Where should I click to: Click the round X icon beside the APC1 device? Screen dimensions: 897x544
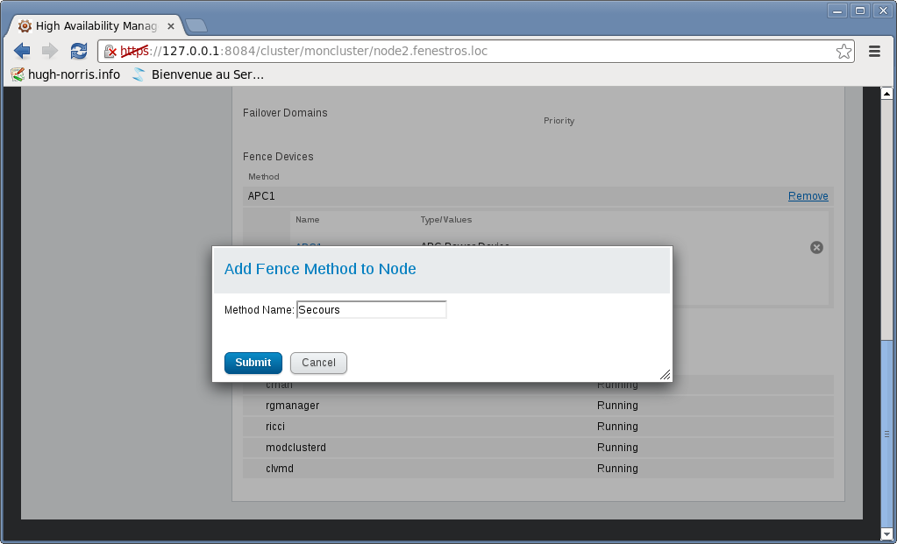pos(816,248)
